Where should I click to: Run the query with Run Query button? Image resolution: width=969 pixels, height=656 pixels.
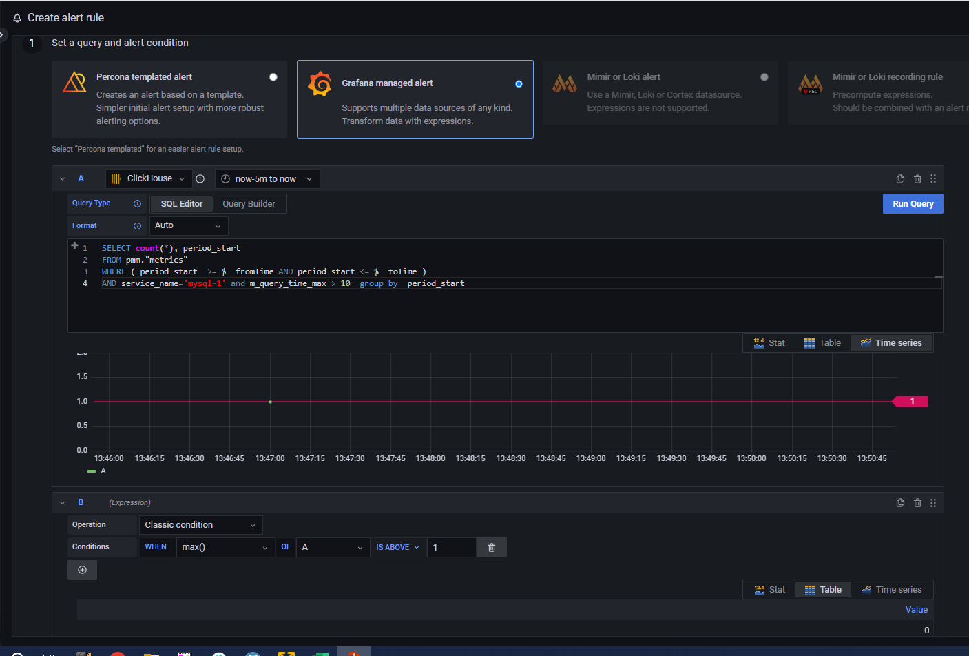click(913, 204)
